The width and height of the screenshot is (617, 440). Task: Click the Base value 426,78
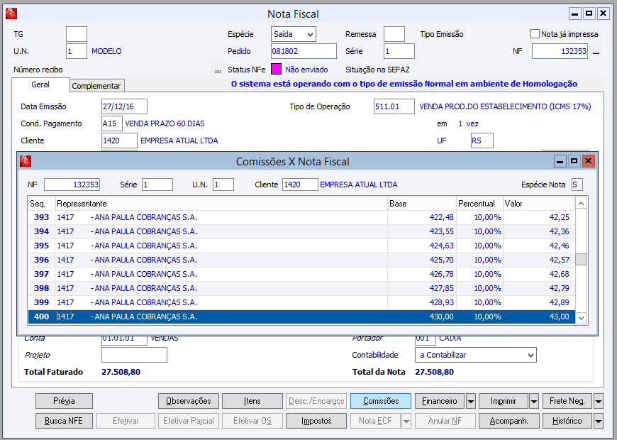442,274
